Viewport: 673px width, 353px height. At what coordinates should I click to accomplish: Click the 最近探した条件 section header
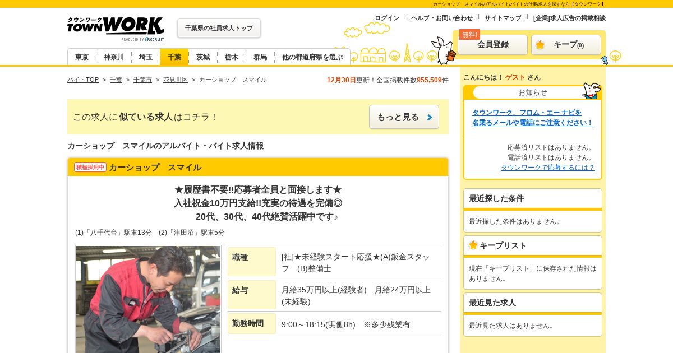tap(533, 198)
